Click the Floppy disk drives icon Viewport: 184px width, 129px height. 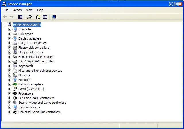(x=15, y=52)
